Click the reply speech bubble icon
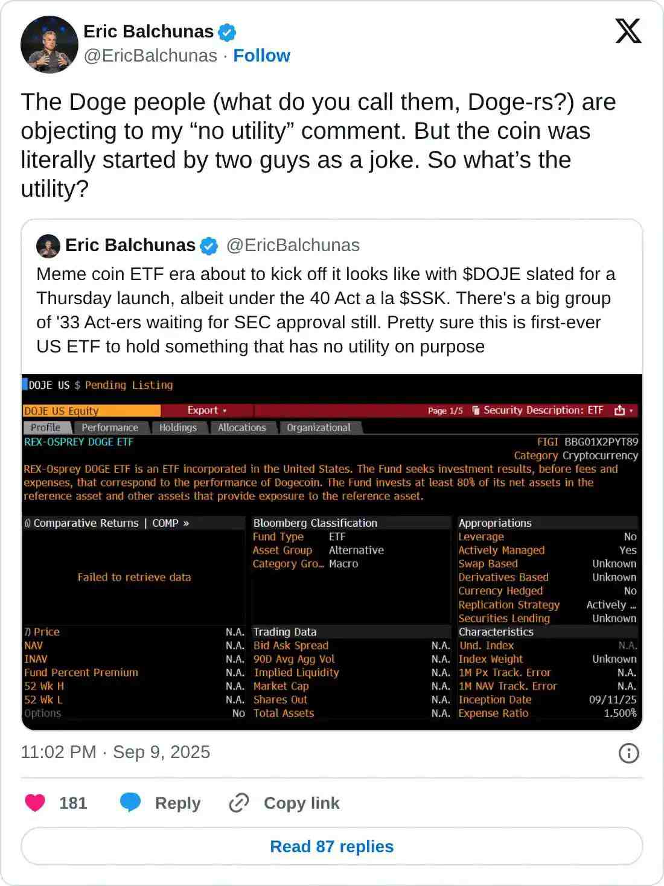Image resolution: width=664 pixels, height=886 pixels. [x=130, y=803]
